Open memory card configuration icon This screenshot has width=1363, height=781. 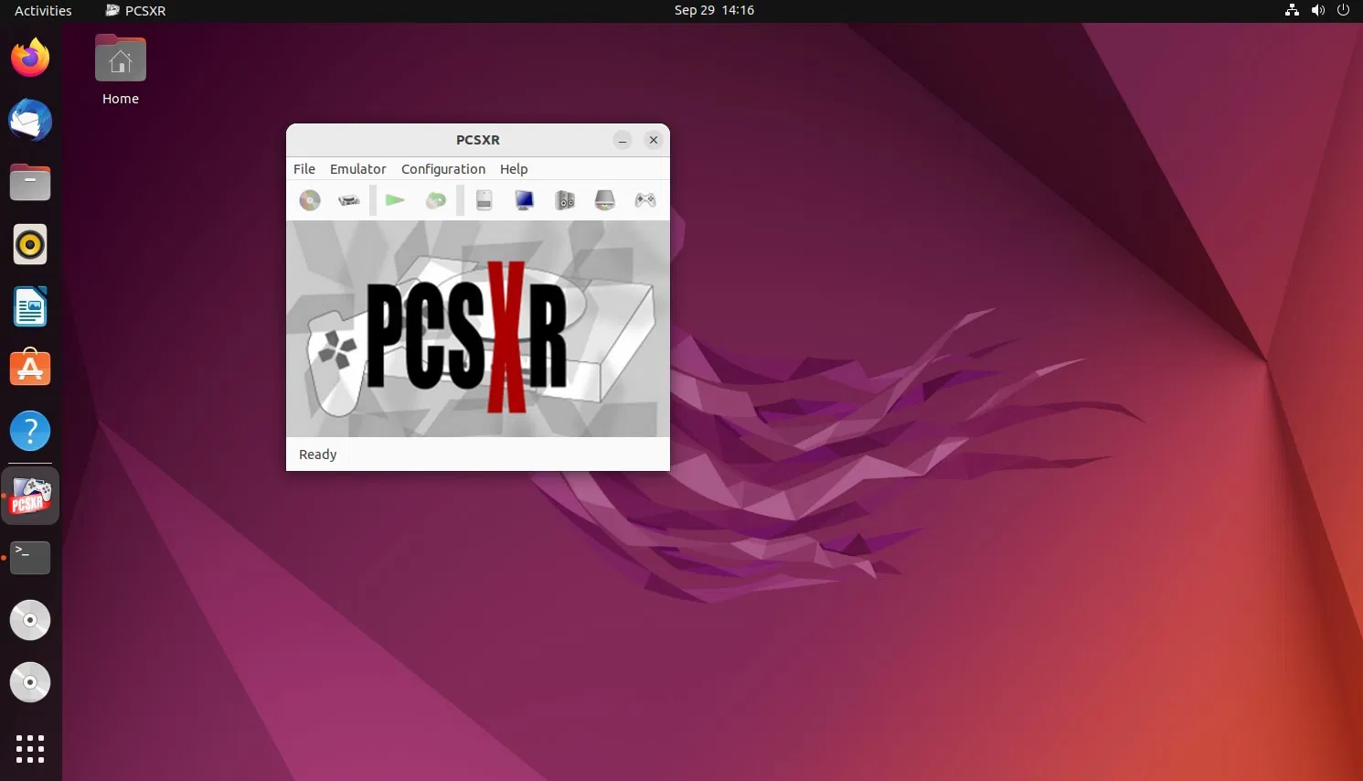(x=484, y=199)
